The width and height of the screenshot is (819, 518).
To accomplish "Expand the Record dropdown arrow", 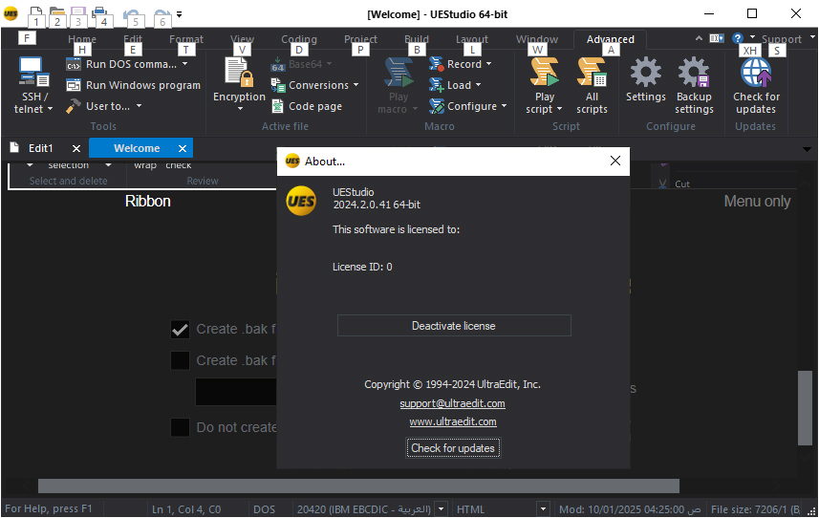I will click(x=489, y=64).
